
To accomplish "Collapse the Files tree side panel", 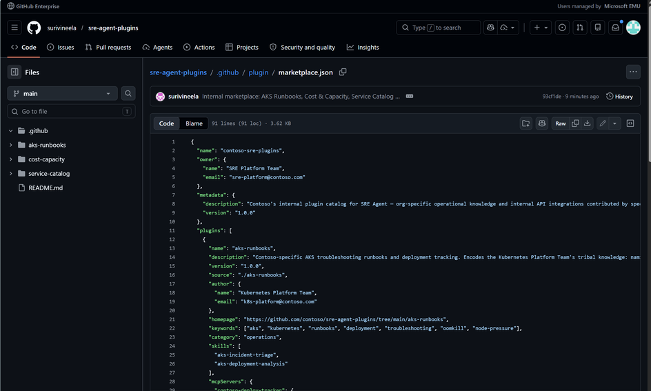I will tap(14, 72).
